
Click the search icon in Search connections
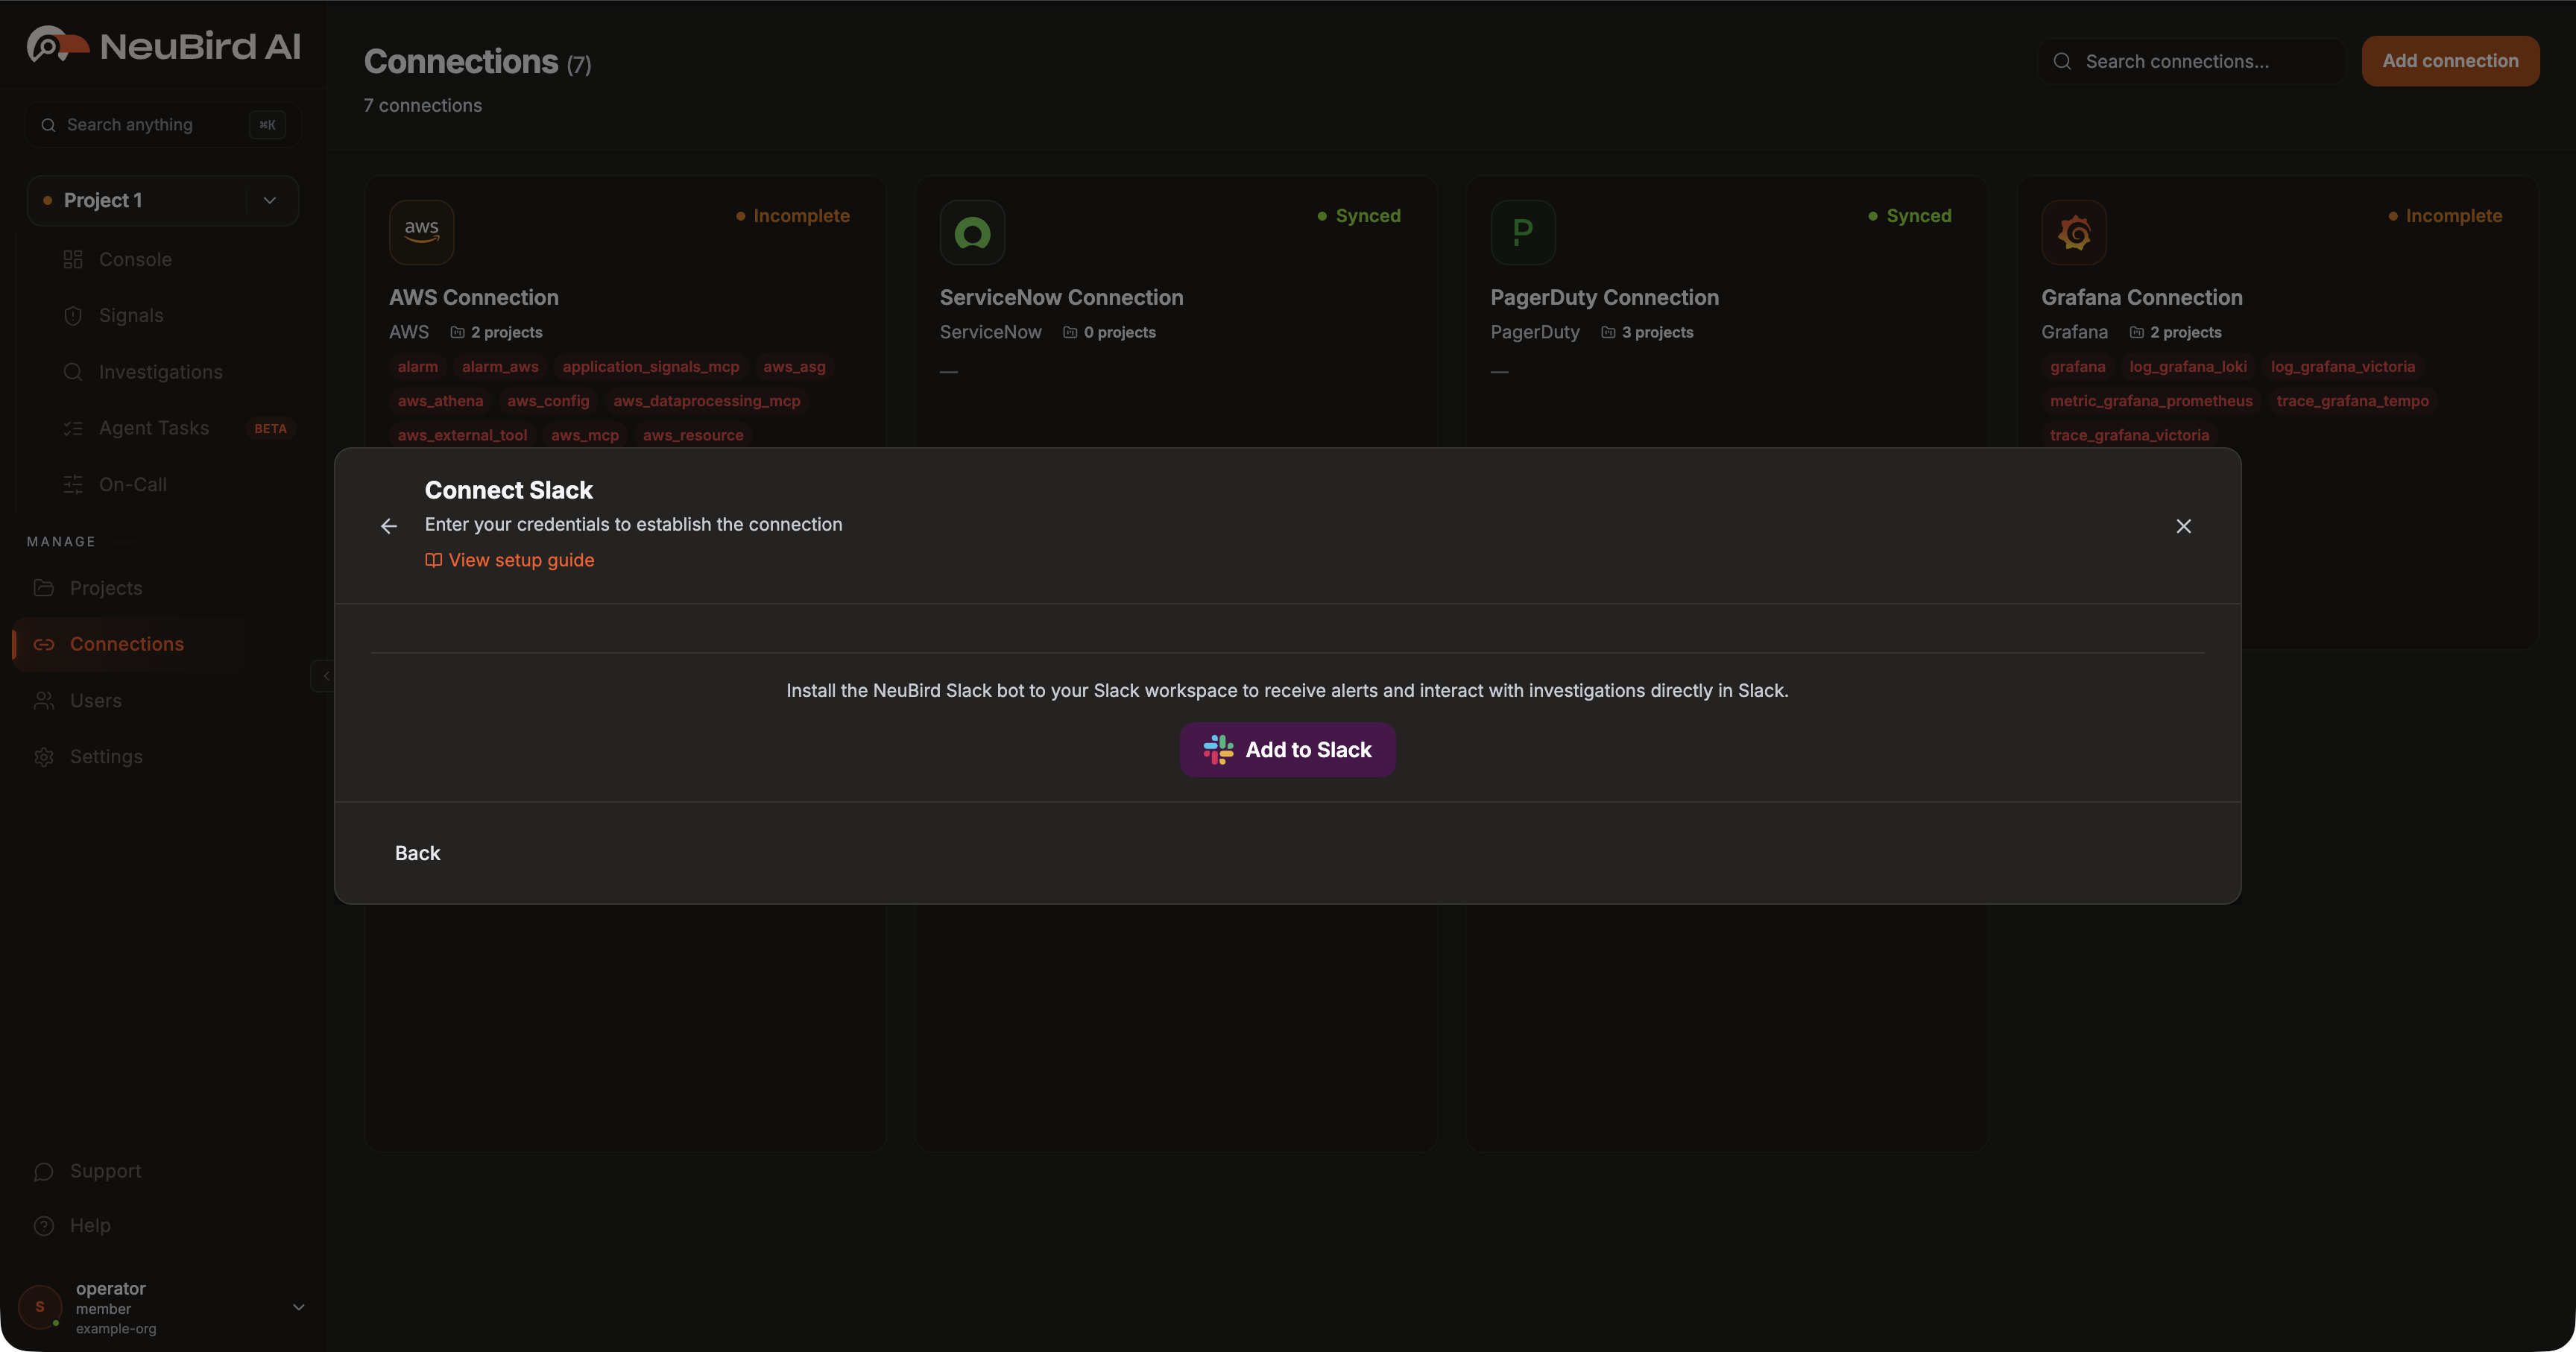pyautogui.click(x=2062, y=61)
